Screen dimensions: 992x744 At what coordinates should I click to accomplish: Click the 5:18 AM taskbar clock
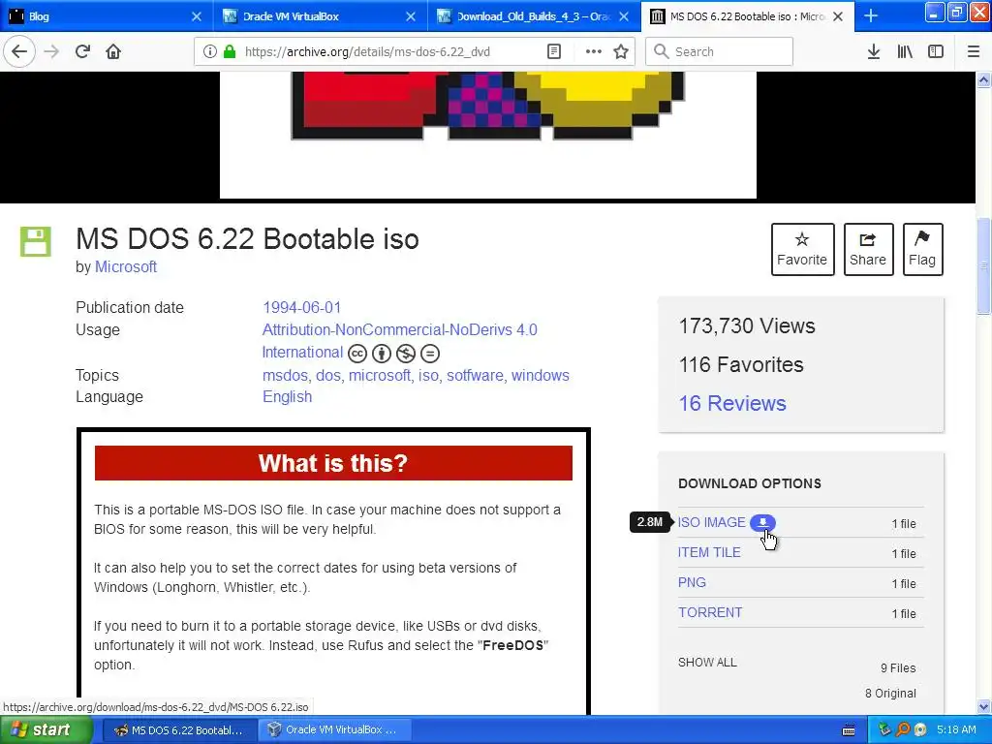point(956,730)
